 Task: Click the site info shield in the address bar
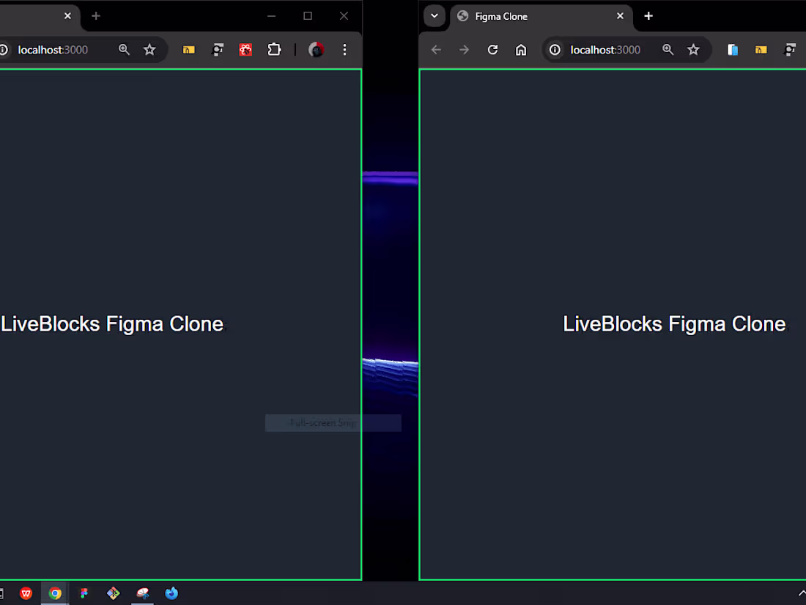click(555, 49)
